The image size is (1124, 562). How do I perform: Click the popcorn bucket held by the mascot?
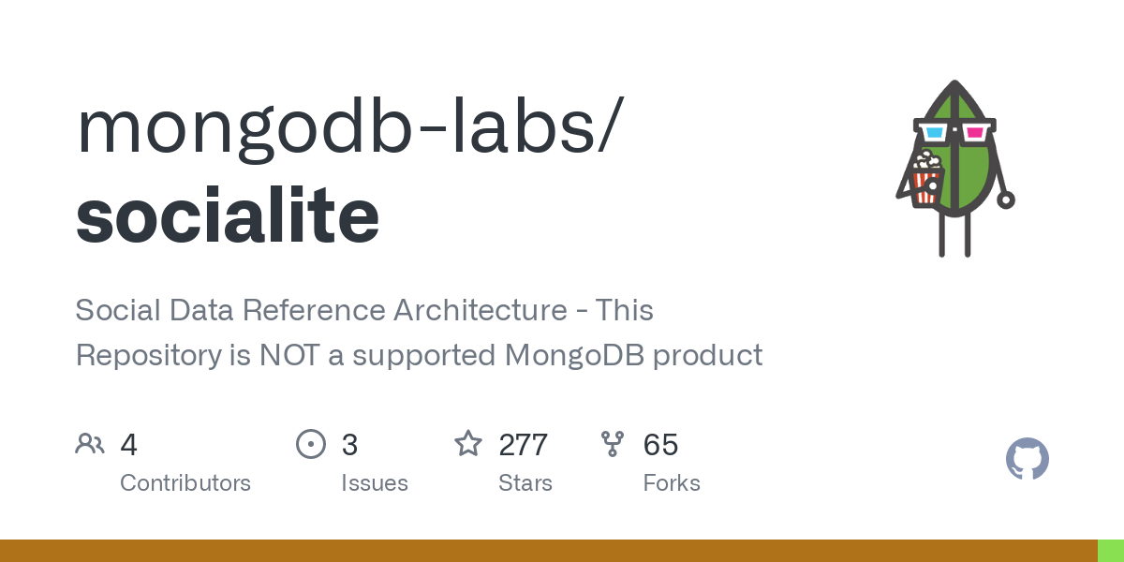tap(927, 178)
